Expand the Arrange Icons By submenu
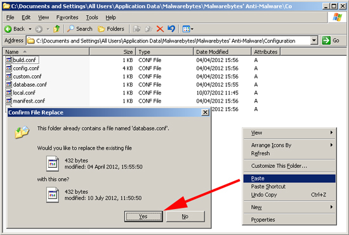The width and height of the screenshot is (349, 235). tap(331, 145)
